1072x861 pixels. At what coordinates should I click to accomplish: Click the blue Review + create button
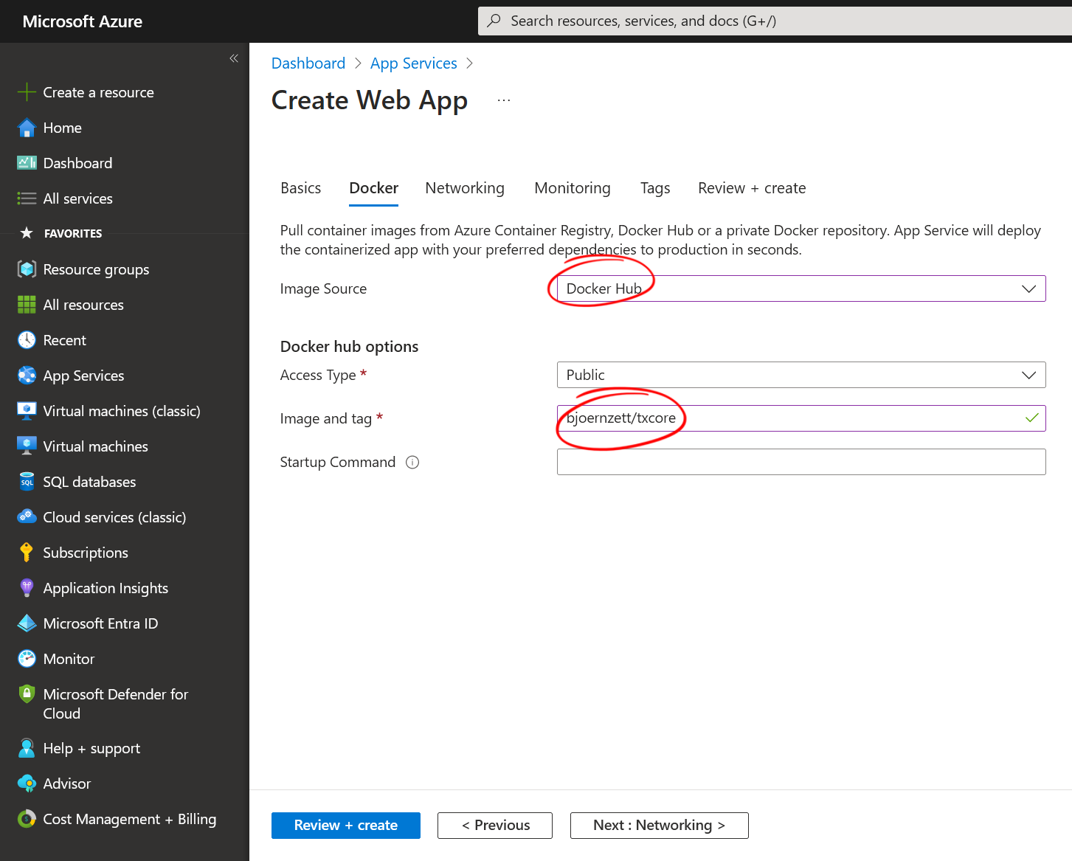pos(346,826)
